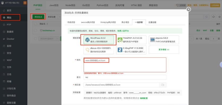Click the refresh icon in site toolbar
This screenshot has width=222, height=105.
click(x=214, y=17)
